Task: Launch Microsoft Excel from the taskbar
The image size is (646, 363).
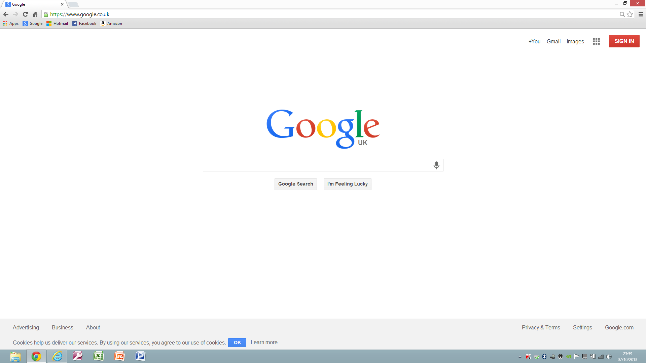Action: pos(99,356)
